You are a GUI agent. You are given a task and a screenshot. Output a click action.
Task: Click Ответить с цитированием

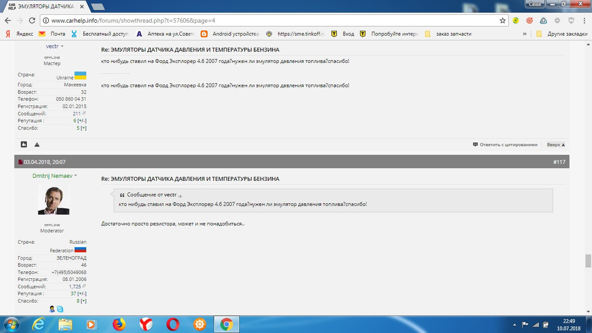coord(505,145)
